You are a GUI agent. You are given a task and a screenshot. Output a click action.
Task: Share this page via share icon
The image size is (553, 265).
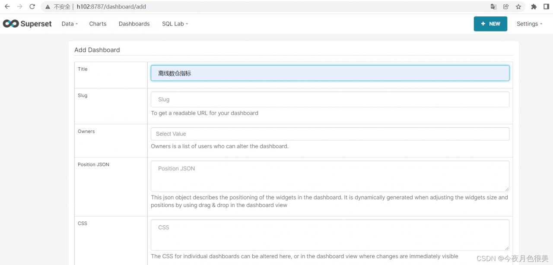coord(506,6)
